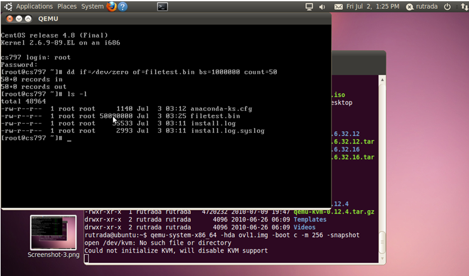Click 'open /dev/kvm: No such file' line

click(158, 243)
